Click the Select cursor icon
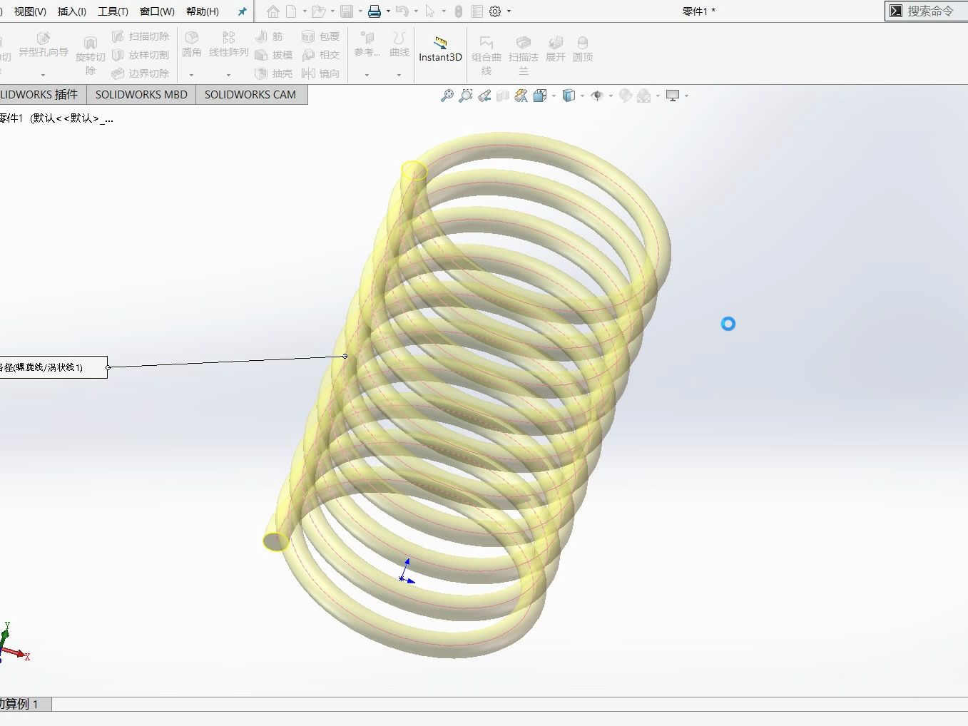 coord(429,11)
